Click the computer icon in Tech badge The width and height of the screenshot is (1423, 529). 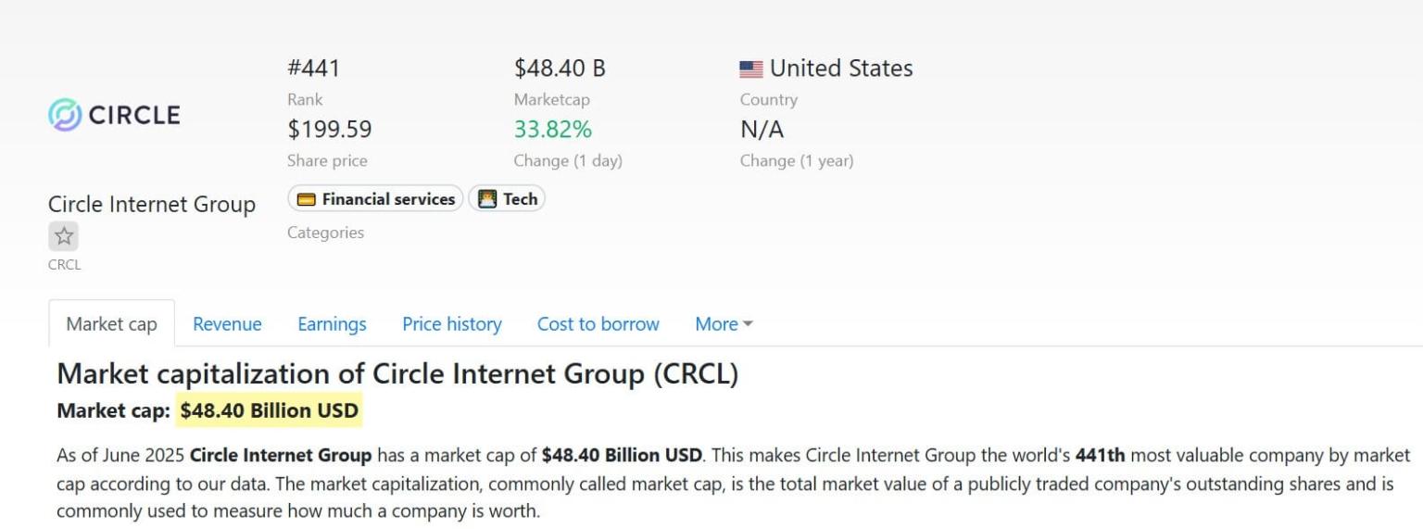click(487, 199)
